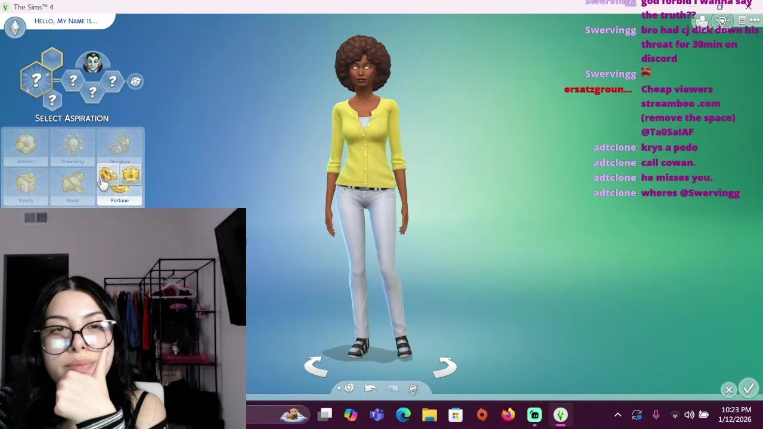Pick the Family aspiration category

pos(26,186)
